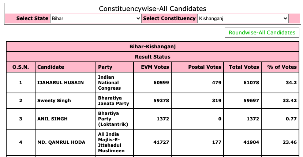
Task: Click the Bihar-Kishanganj table title
Action: click(x=153, y=47)
